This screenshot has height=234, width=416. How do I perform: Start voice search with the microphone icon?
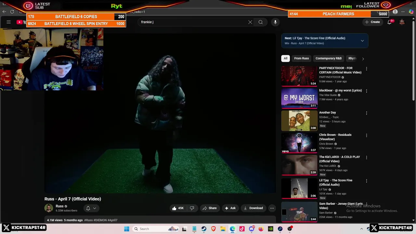(x=275, y=22)
